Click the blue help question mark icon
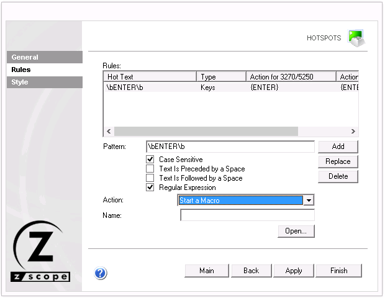The height and width of the screenshot is (298, 385). tap(101, 273)
